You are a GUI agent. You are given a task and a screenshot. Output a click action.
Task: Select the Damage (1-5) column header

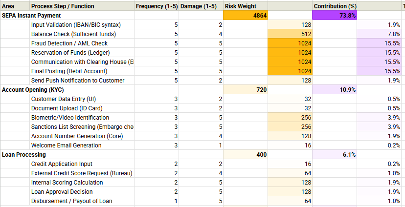[x=199, y=6]
